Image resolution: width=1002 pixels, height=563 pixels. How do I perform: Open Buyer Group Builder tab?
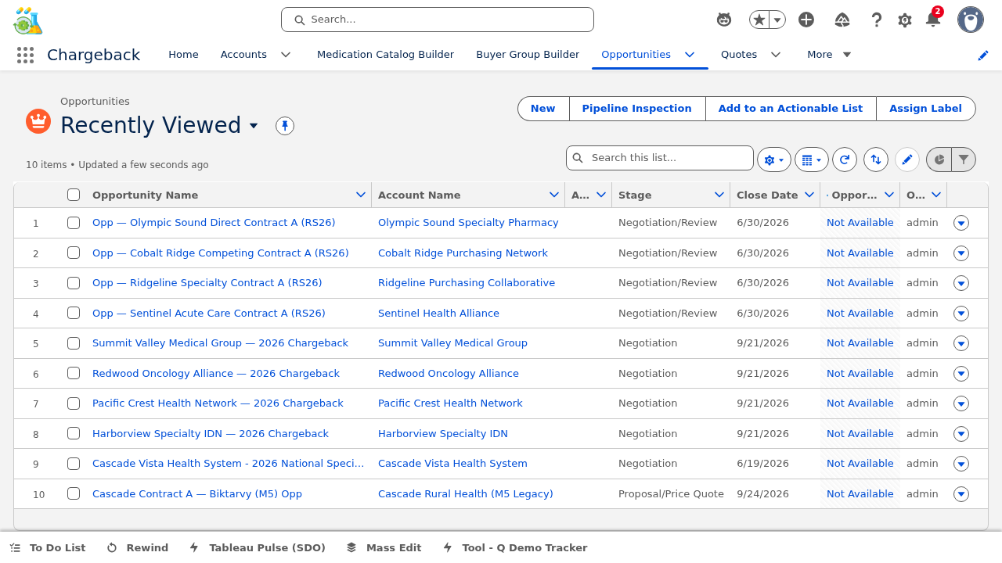pyautogui.click(x=528, y=55)
